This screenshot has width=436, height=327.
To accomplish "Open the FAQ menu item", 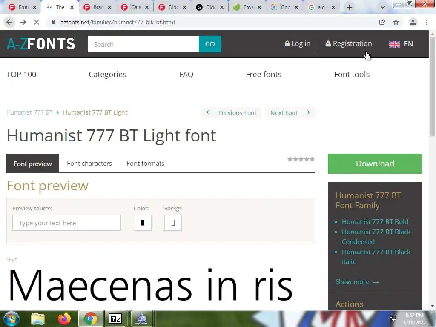I will (186, 74).
